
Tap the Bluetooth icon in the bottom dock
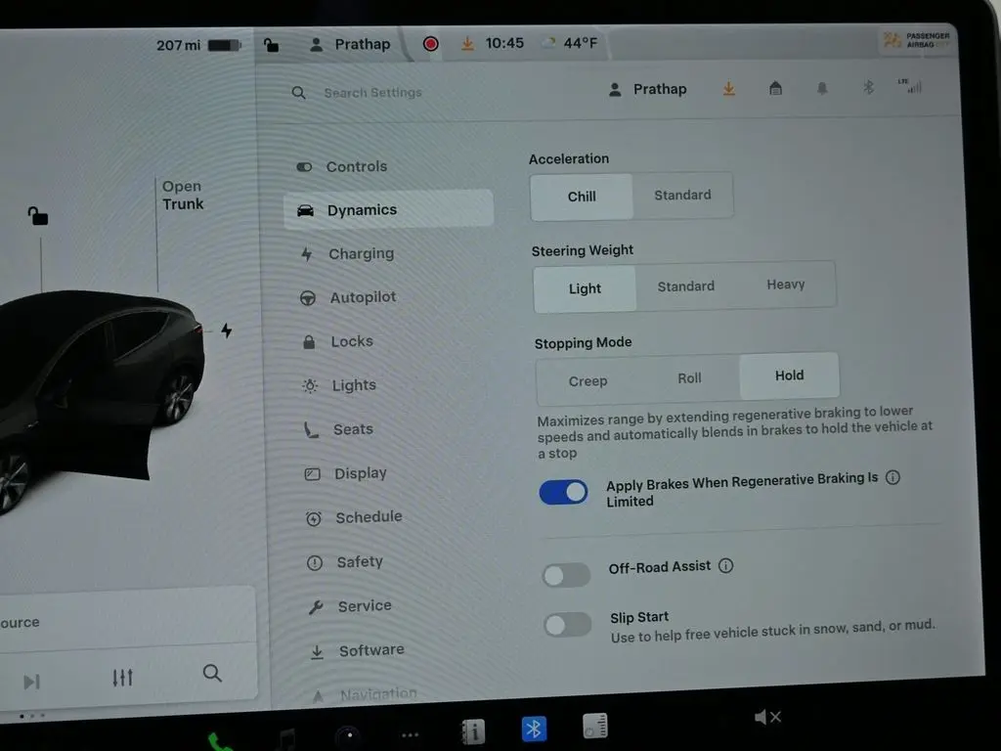click(533, 729)
